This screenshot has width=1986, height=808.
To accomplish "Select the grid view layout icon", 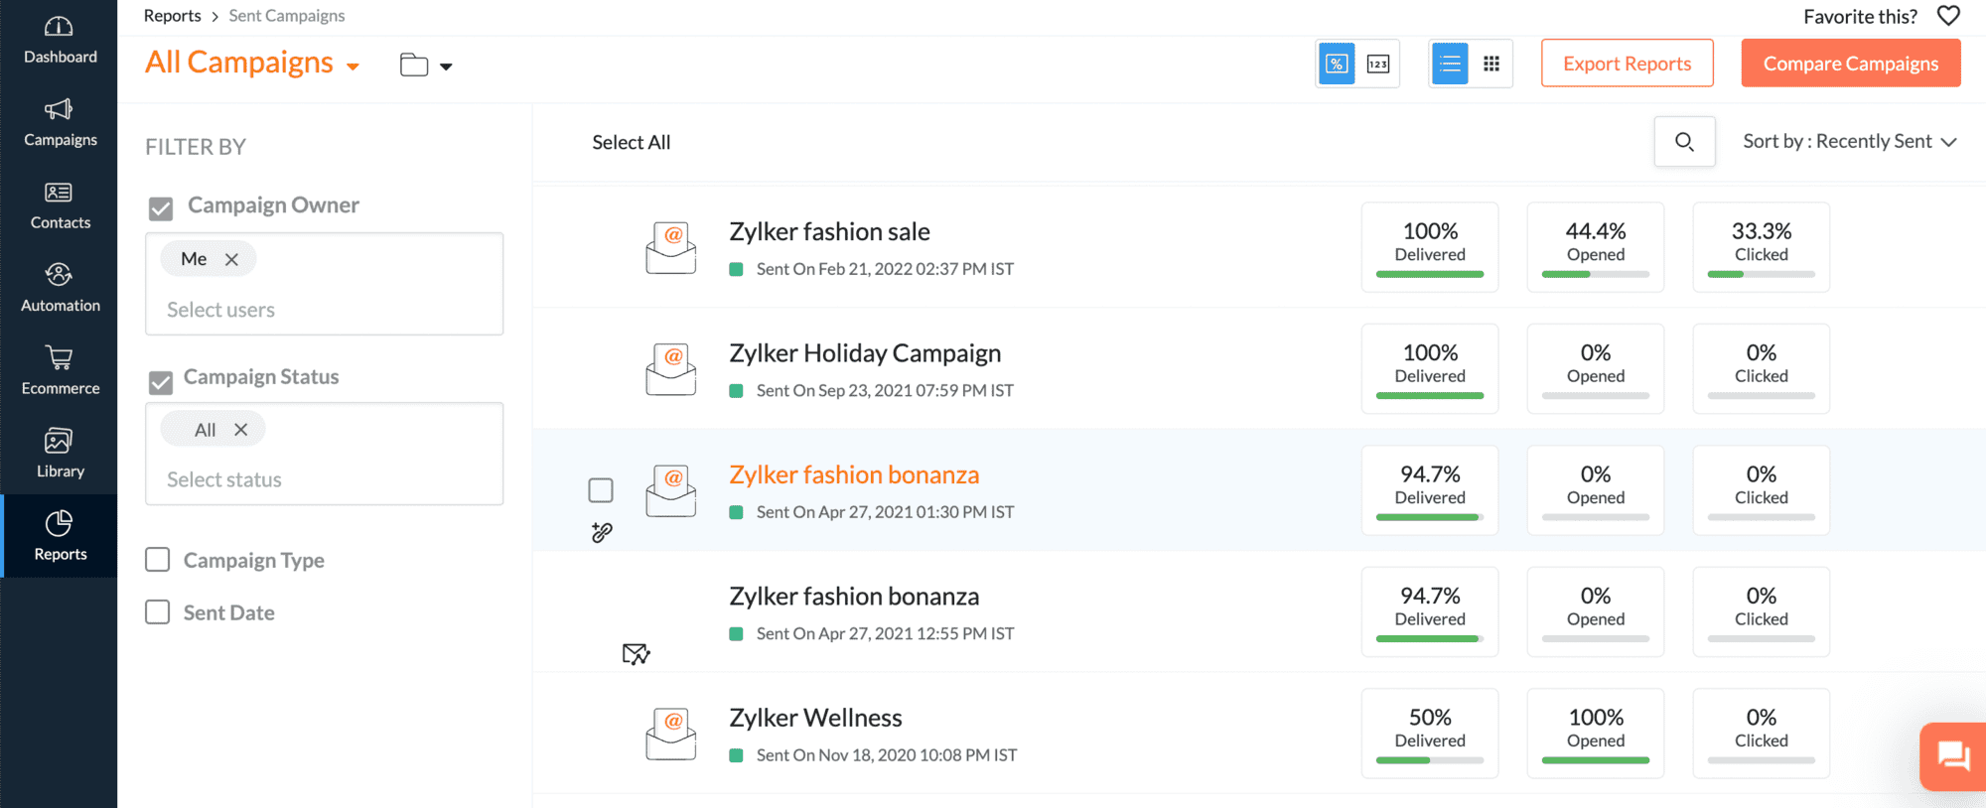I will pos(1491,64).
